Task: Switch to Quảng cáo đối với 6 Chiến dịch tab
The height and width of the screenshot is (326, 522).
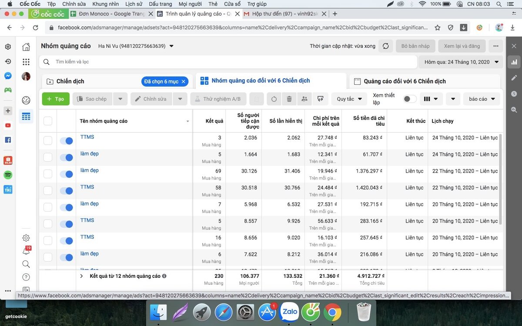Action: click(405, 81)
